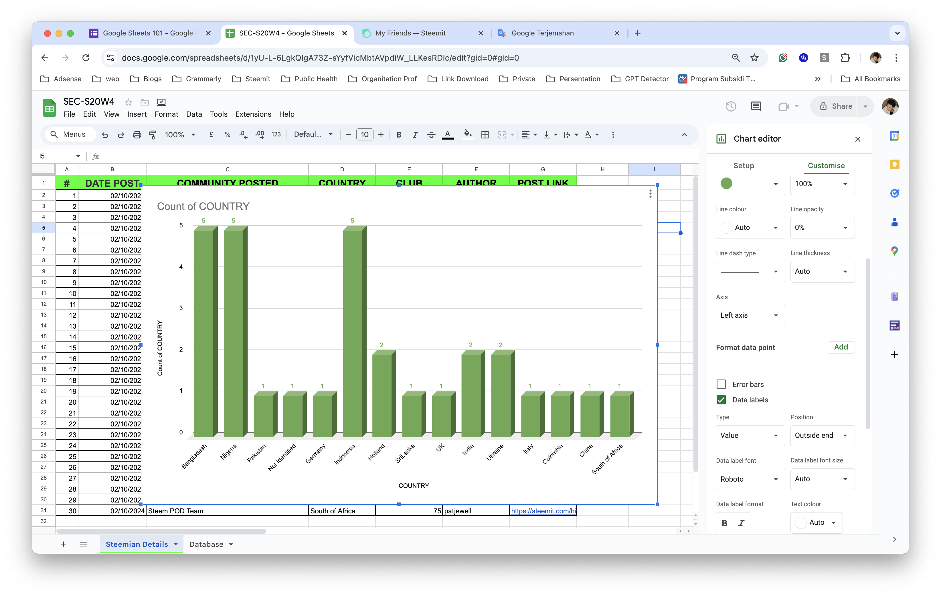Open the data label Position dropdown
Screen dimensions: 941x596
pyautogui.click(x=822, y=436)
